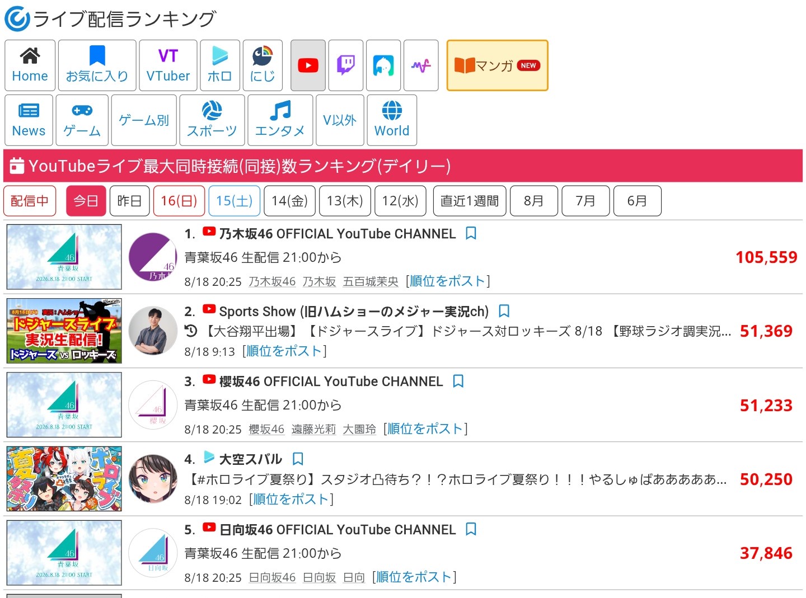806x598 pixels.
Task: Click 順位をポスト in the 大空スバル row
Action: click(291, 500)
